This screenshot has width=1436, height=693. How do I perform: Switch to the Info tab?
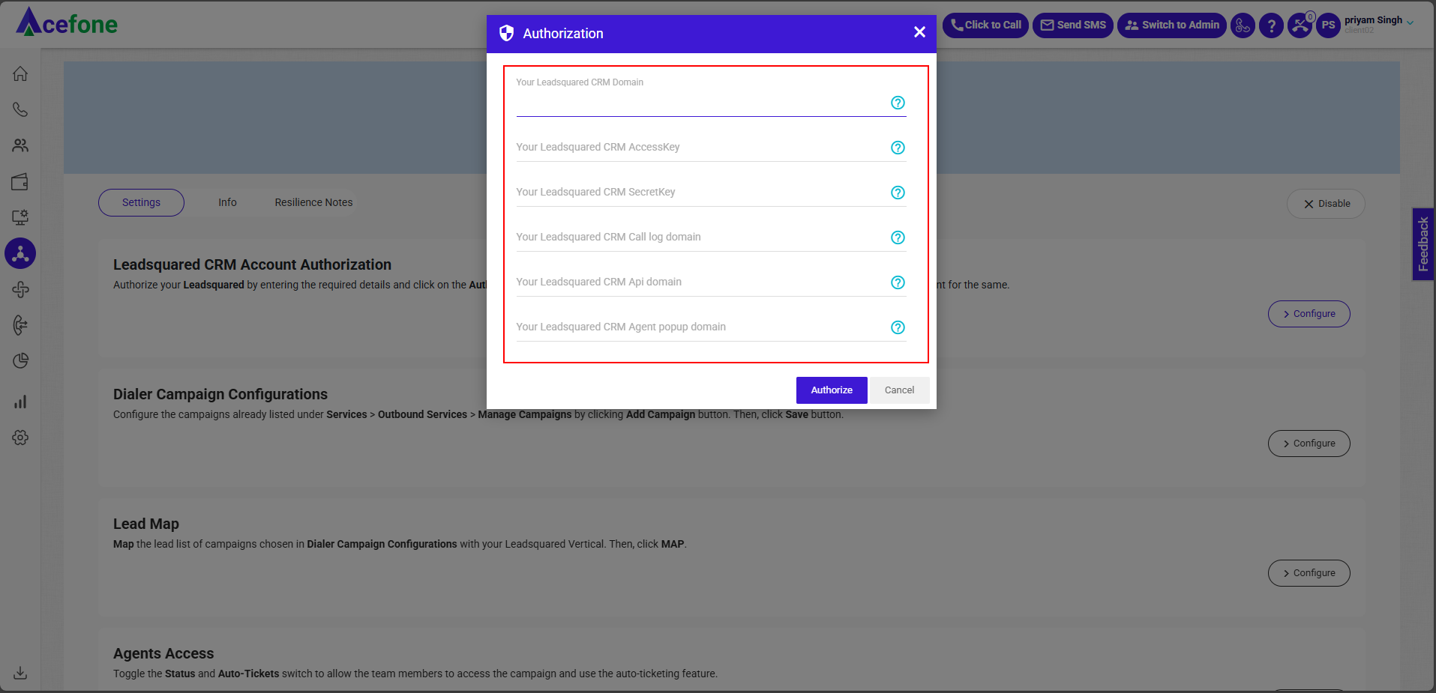(x=227, y=202)
